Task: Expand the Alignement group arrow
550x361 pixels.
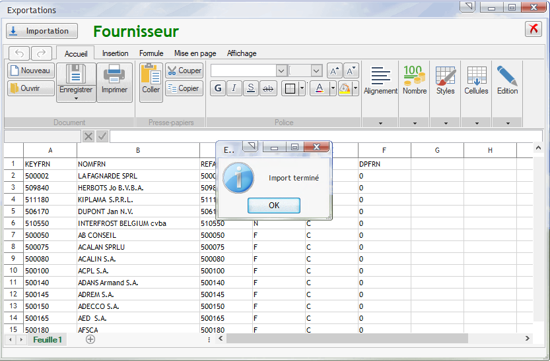Action: (380, 123)
